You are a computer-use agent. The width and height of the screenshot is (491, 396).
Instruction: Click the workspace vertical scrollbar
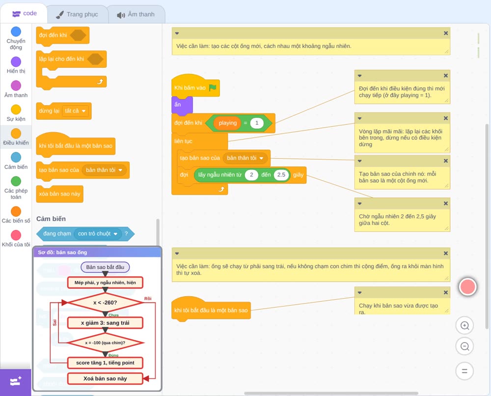point(487,226)
